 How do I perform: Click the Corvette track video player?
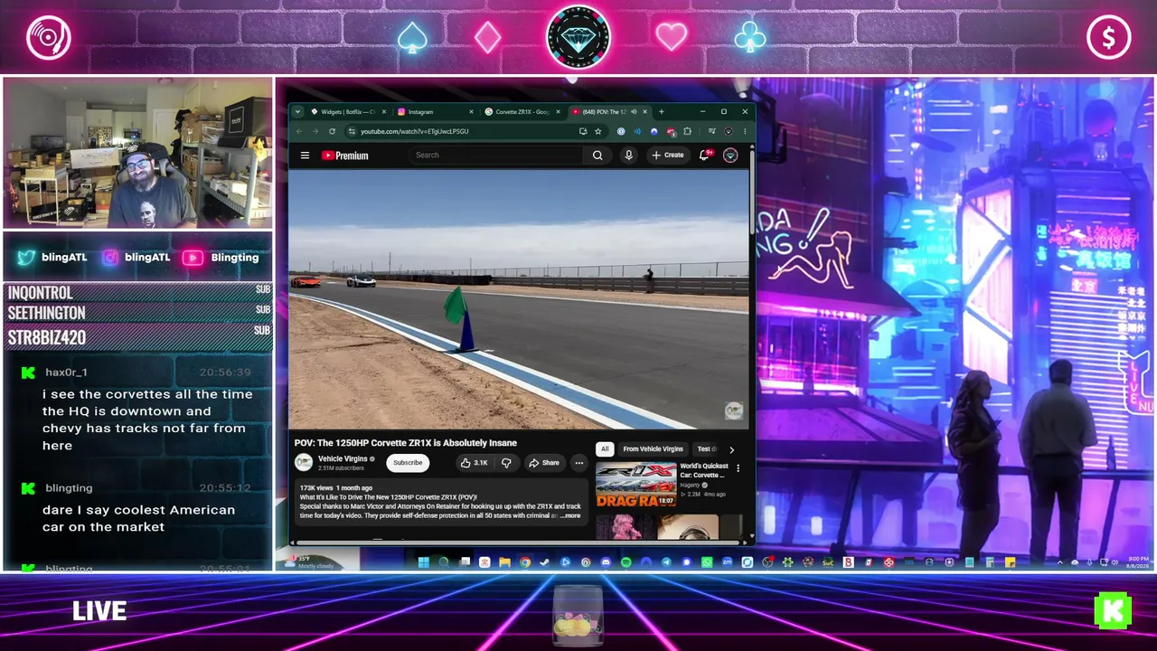pos(519,299)
